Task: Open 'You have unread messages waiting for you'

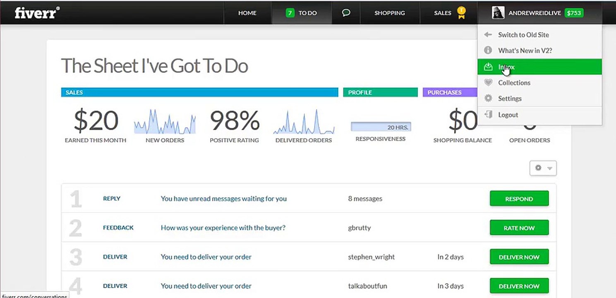Action: 224,199
